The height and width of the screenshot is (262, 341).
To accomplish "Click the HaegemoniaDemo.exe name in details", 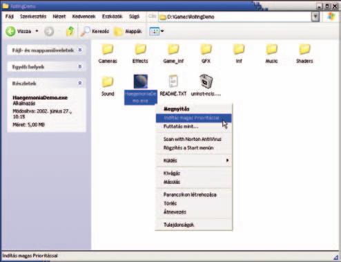I will (x=40, y=97).
